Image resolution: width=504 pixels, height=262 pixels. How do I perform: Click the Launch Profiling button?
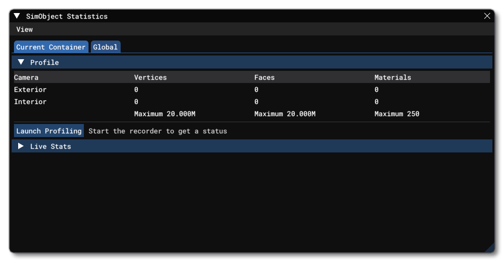49,131
